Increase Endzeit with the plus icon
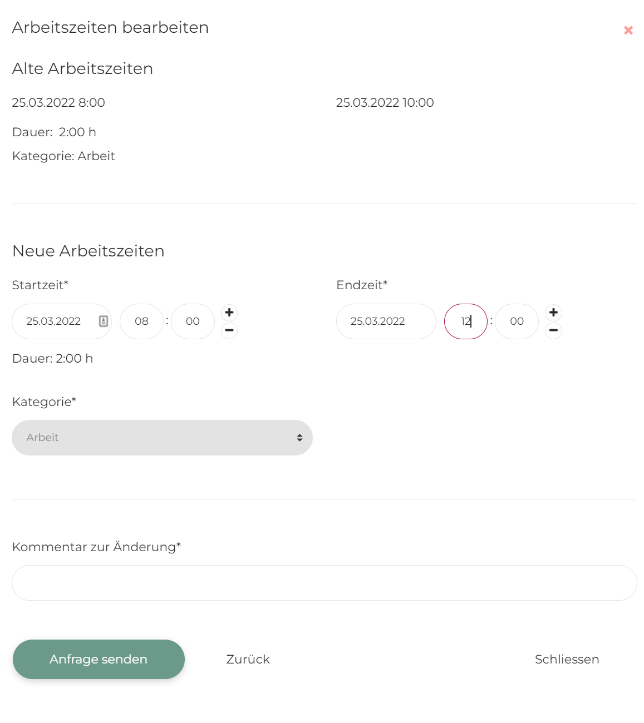 tap(553, 312)
